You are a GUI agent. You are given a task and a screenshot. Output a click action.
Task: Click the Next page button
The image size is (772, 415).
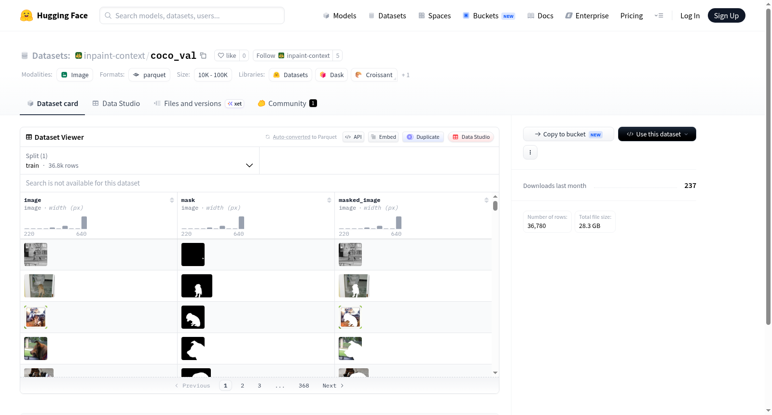point(333,386)
